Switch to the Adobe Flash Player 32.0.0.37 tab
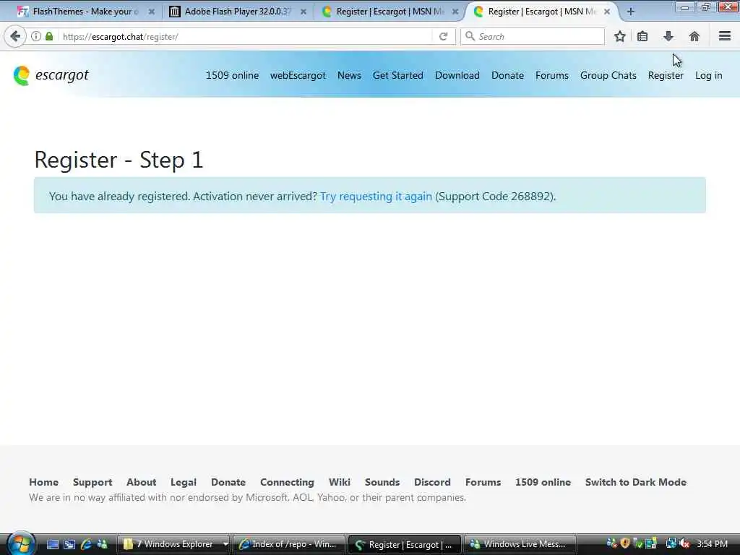This screenshot has width=740, height=555. click(x=237, y=12)
